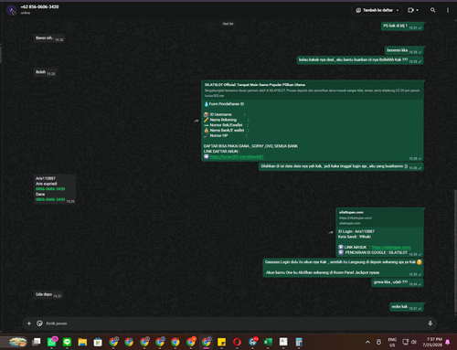457x350 pixels.
Task: Open File Explorer from the taskbar
Action: click(82, 342)
